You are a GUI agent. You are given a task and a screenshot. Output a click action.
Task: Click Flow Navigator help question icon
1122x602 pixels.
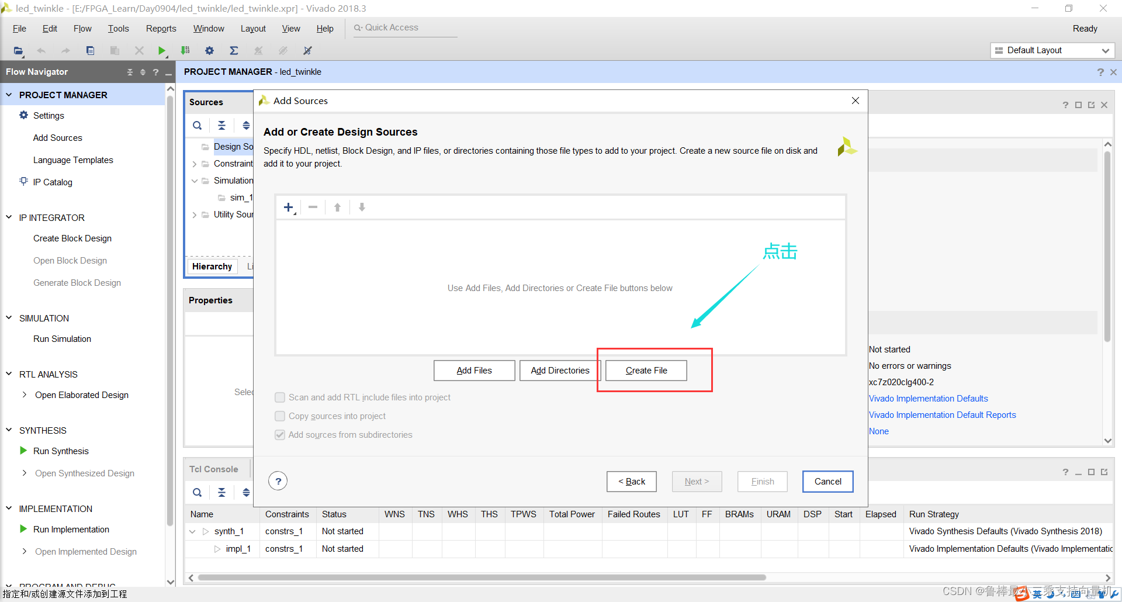pyautogui.click(x=155, y=72)
